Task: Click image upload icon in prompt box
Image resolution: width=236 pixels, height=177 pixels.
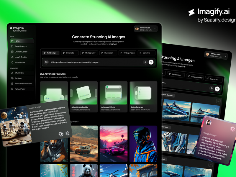Action: pos(46,62)
